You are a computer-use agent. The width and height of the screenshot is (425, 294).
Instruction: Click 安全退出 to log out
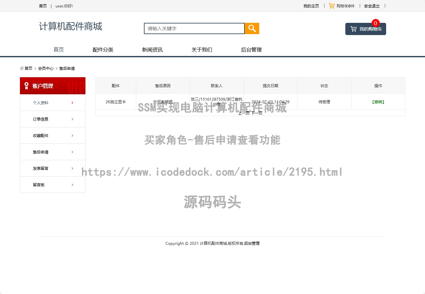[372, 6]
